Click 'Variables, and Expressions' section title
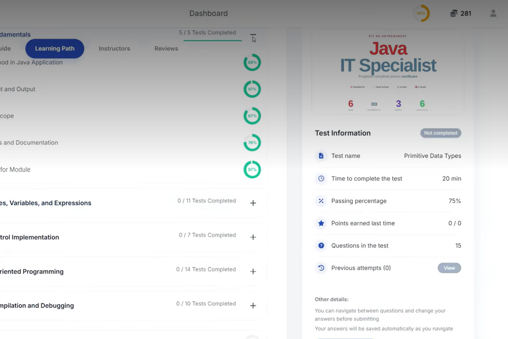The height and width of the screenshot is (339, 508). click(x=46, y=203)
